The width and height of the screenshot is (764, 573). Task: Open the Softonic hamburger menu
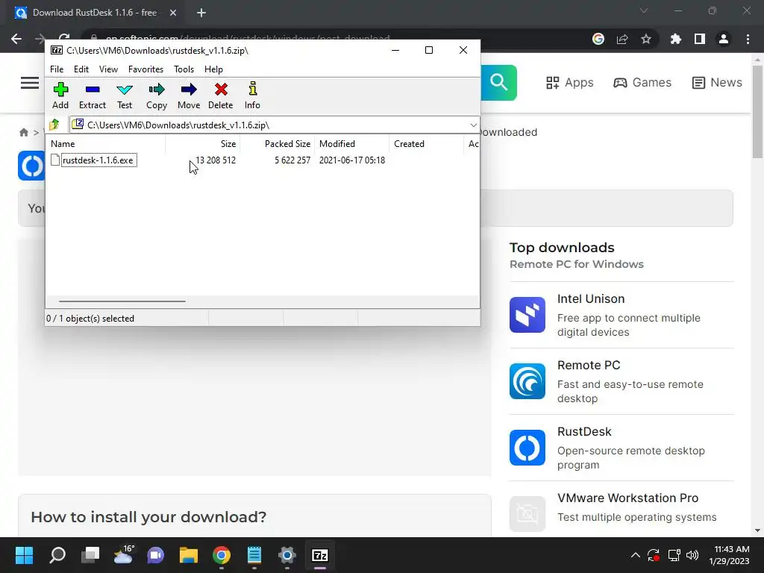(x=30, y=83)
